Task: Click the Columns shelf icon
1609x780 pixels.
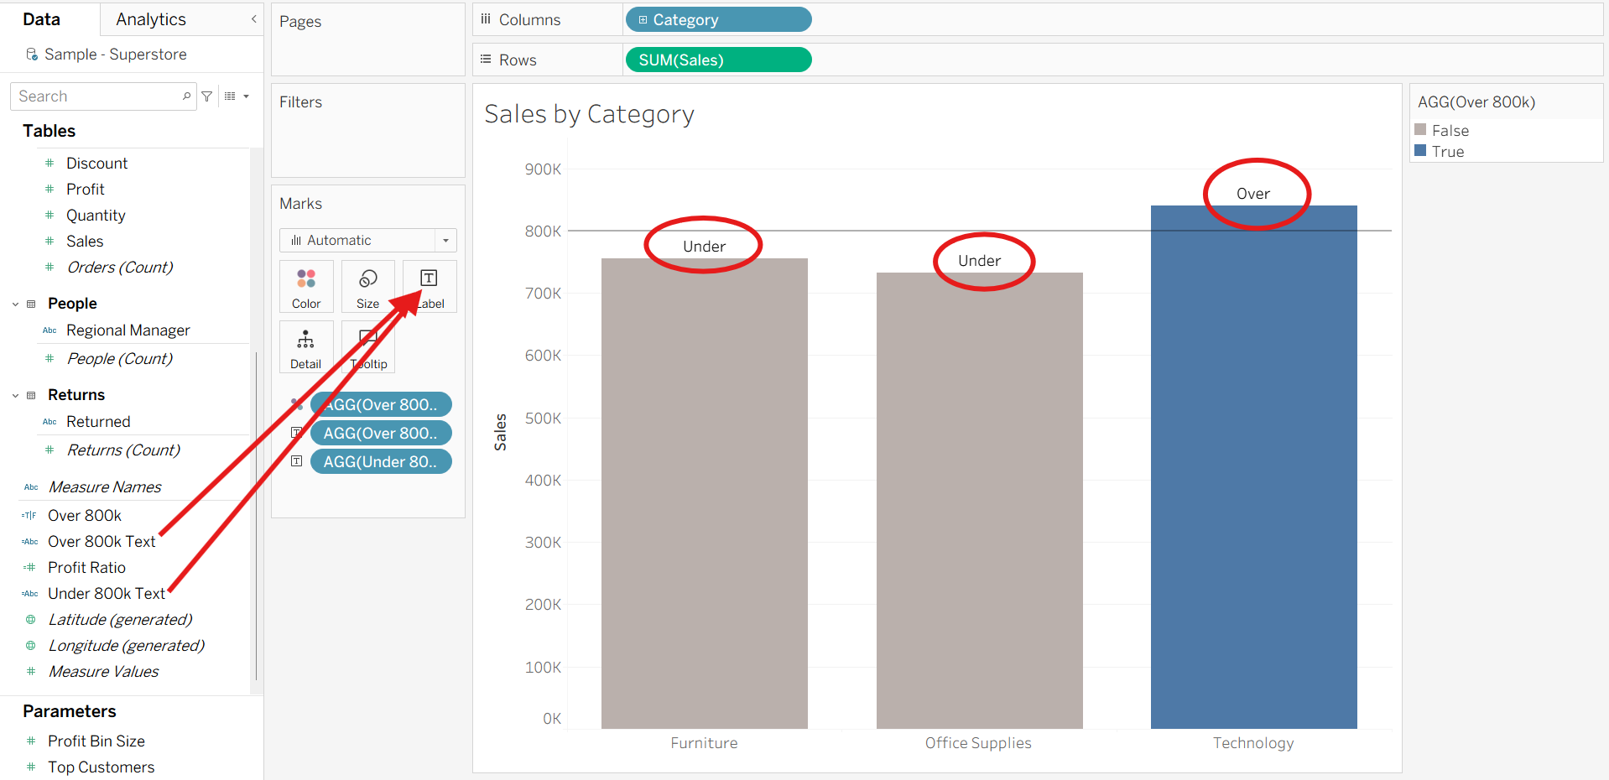Action: (486, 19)
